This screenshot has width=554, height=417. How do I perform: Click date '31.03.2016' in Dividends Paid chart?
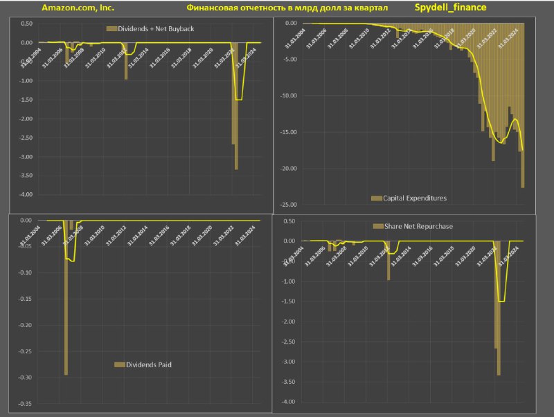point(159,236)
